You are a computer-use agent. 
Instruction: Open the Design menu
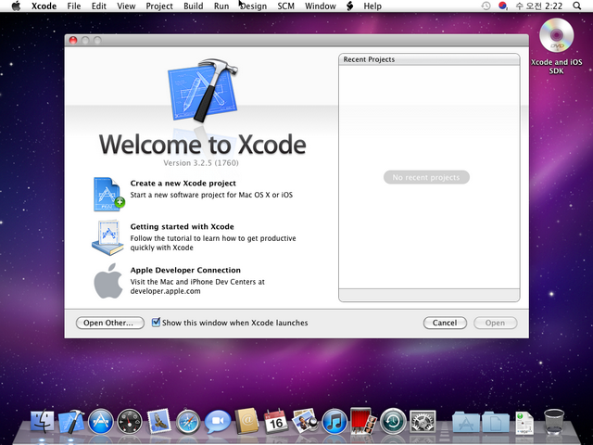pyautogui.click(x=253, y=6)
